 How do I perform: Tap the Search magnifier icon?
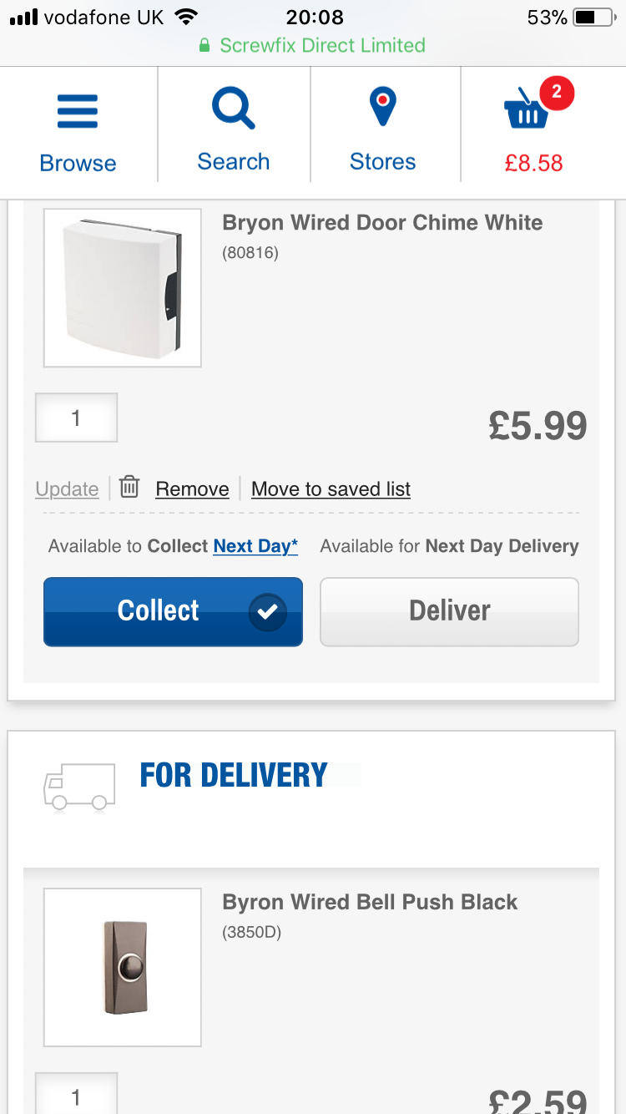coord(234,109)
